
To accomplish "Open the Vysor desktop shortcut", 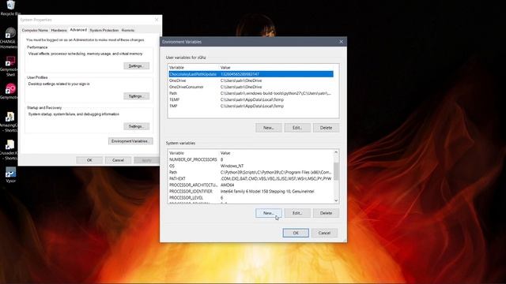I will [10, 174].
